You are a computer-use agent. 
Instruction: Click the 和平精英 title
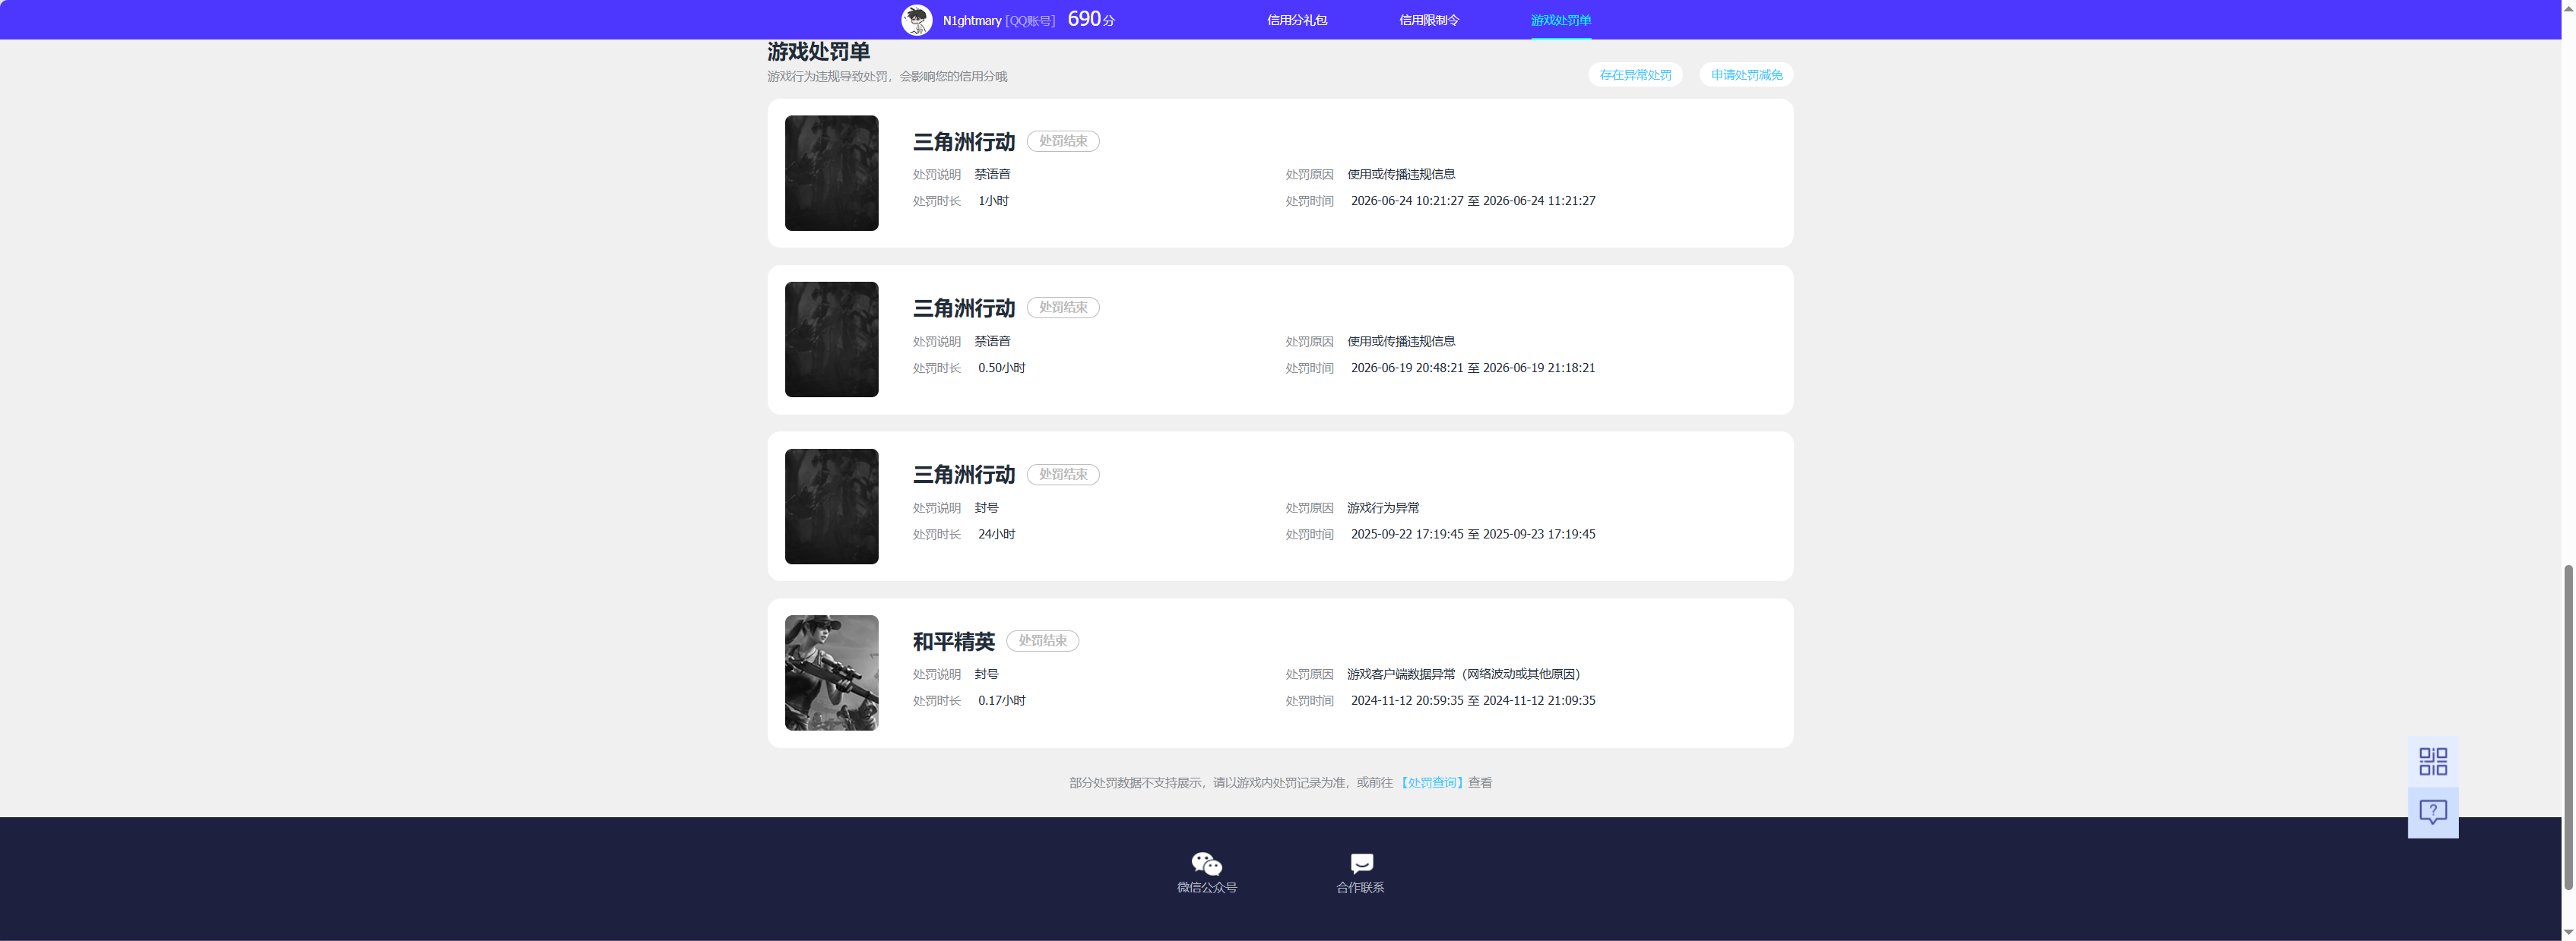click(953, 641)
